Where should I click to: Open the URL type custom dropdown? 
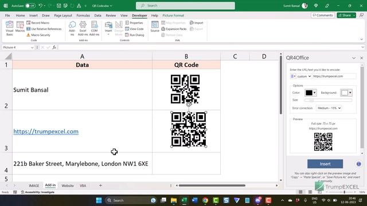point(304,76)
